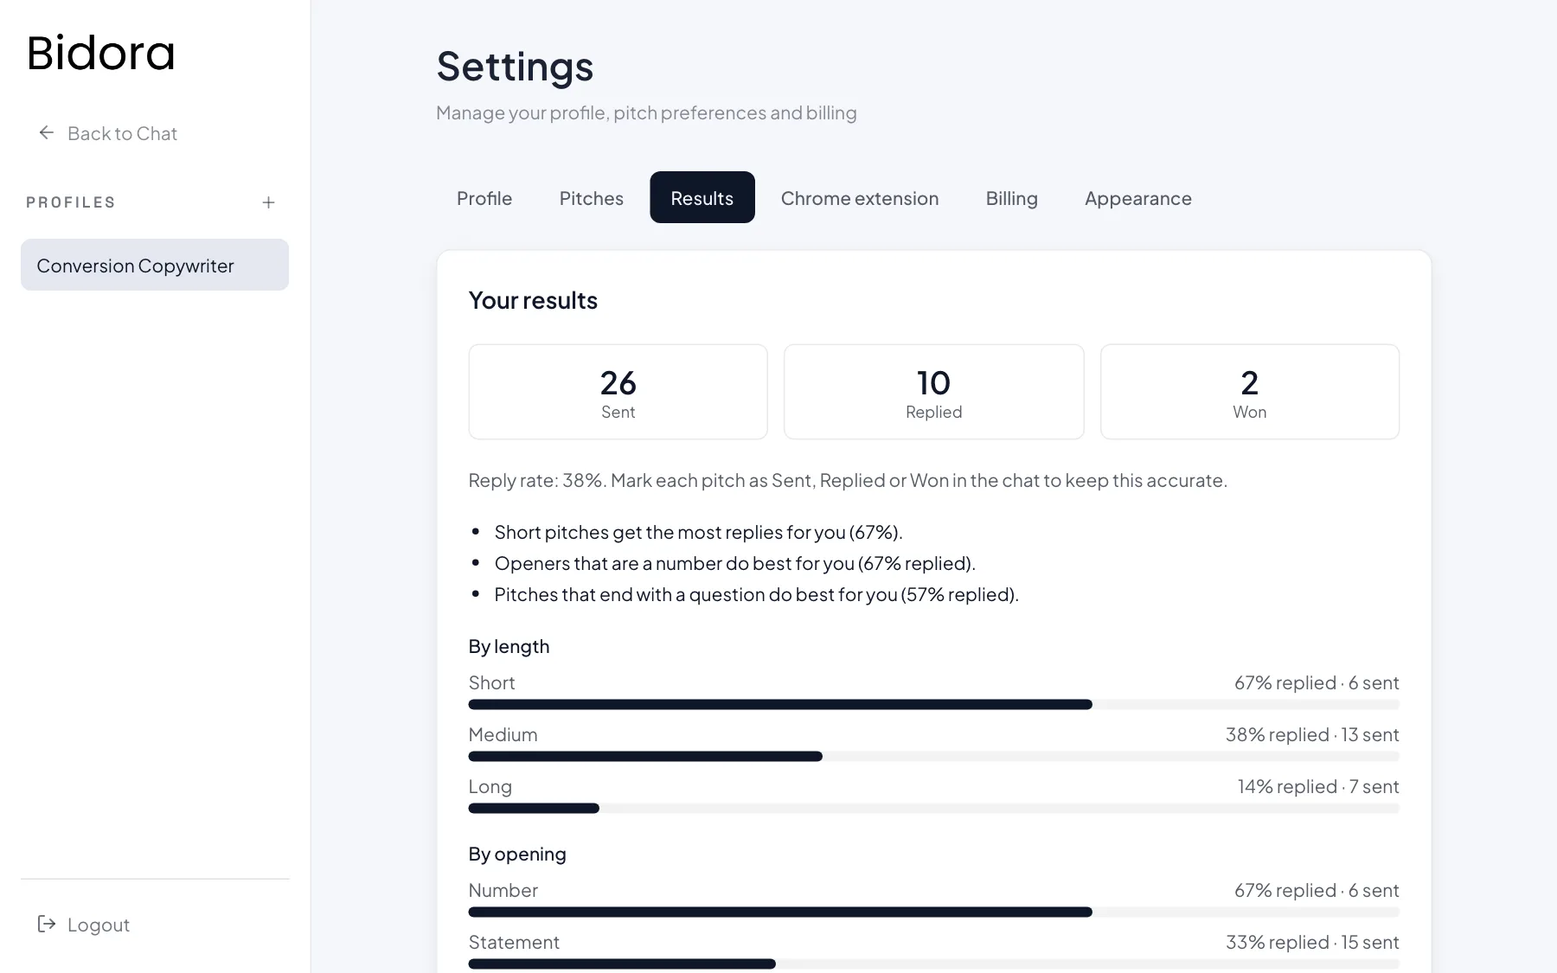The width and height of the screenshot is (1557, 973).
Task: Click the 26 Sent stat card
Action: (618, 392)
